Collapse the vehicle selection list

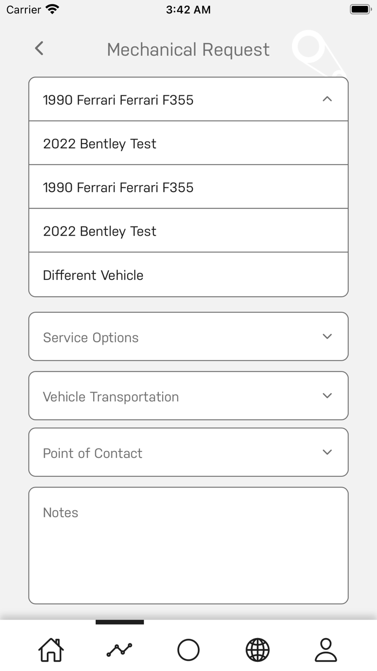(x=326, y=99)
